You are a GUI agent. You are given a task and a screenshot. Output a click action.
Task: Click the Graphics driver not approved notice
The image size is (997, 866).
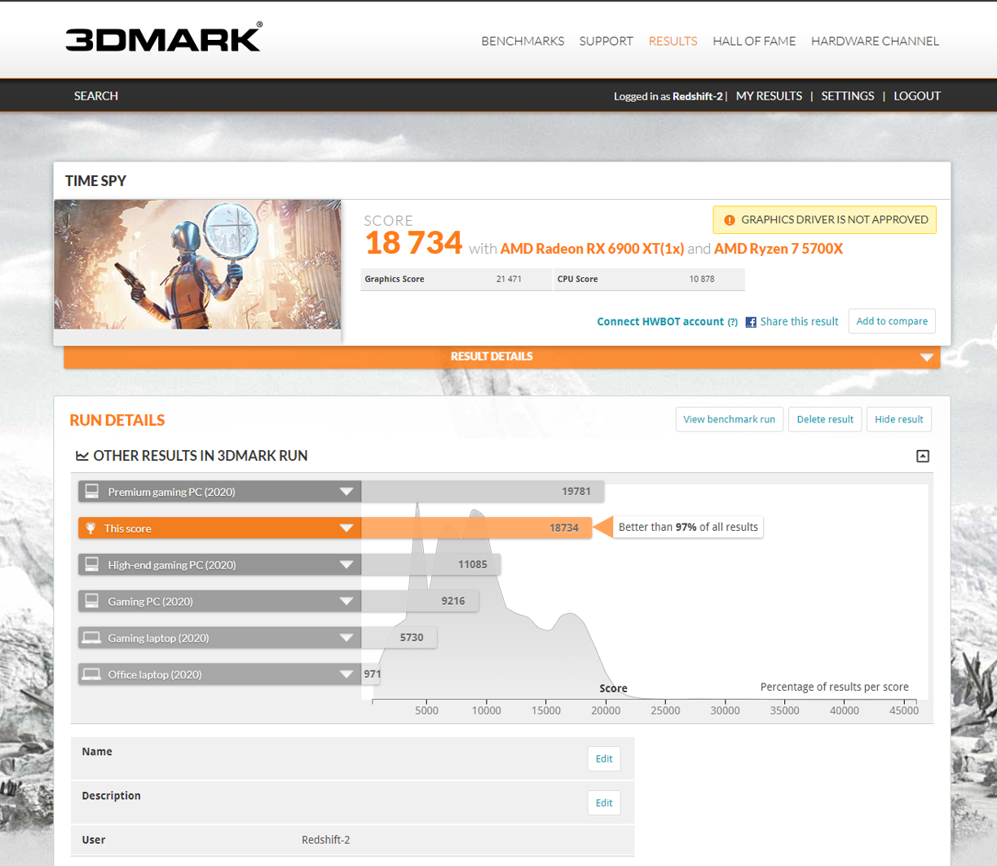click(x=824, y=220)
